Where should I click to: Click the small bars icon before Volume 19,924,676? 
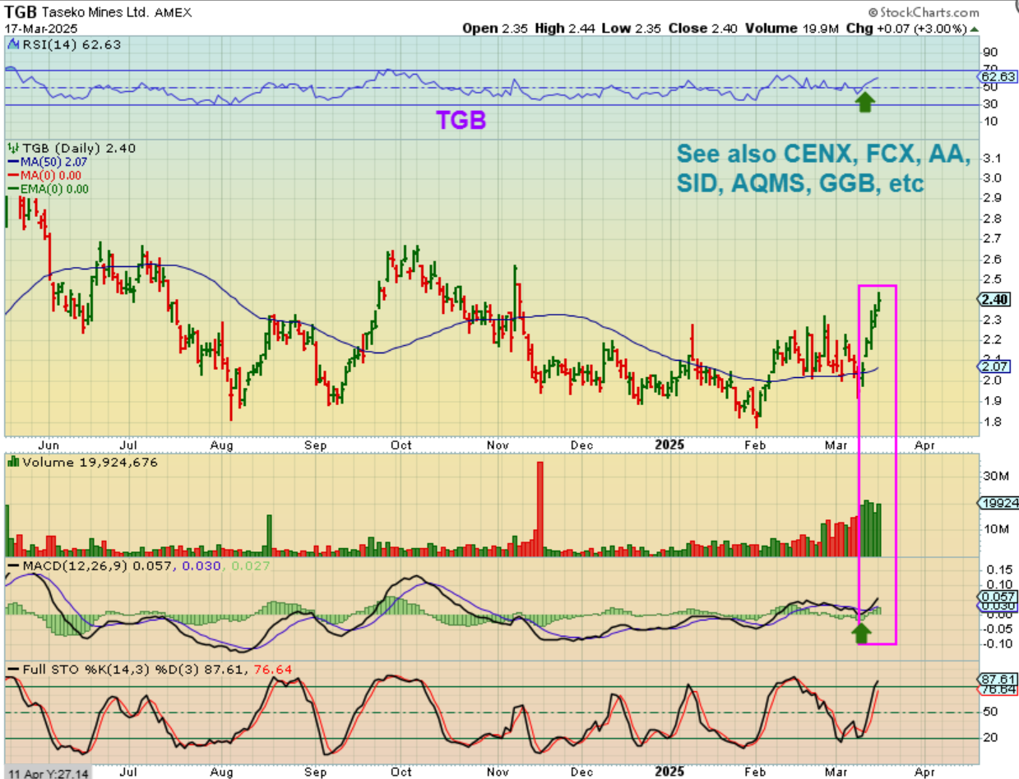coord(12,463)
